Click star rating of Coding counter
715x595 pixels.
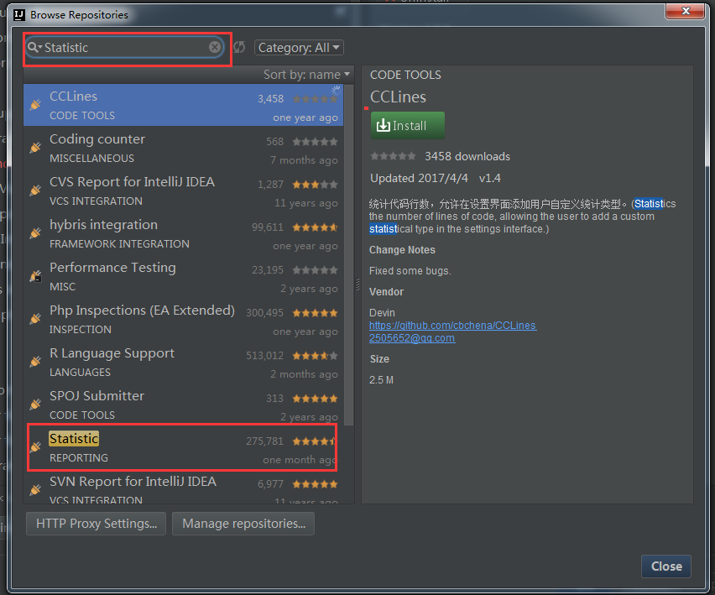click(x=315, y=142)
